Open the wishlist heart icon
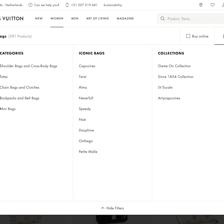 (212, 5)
